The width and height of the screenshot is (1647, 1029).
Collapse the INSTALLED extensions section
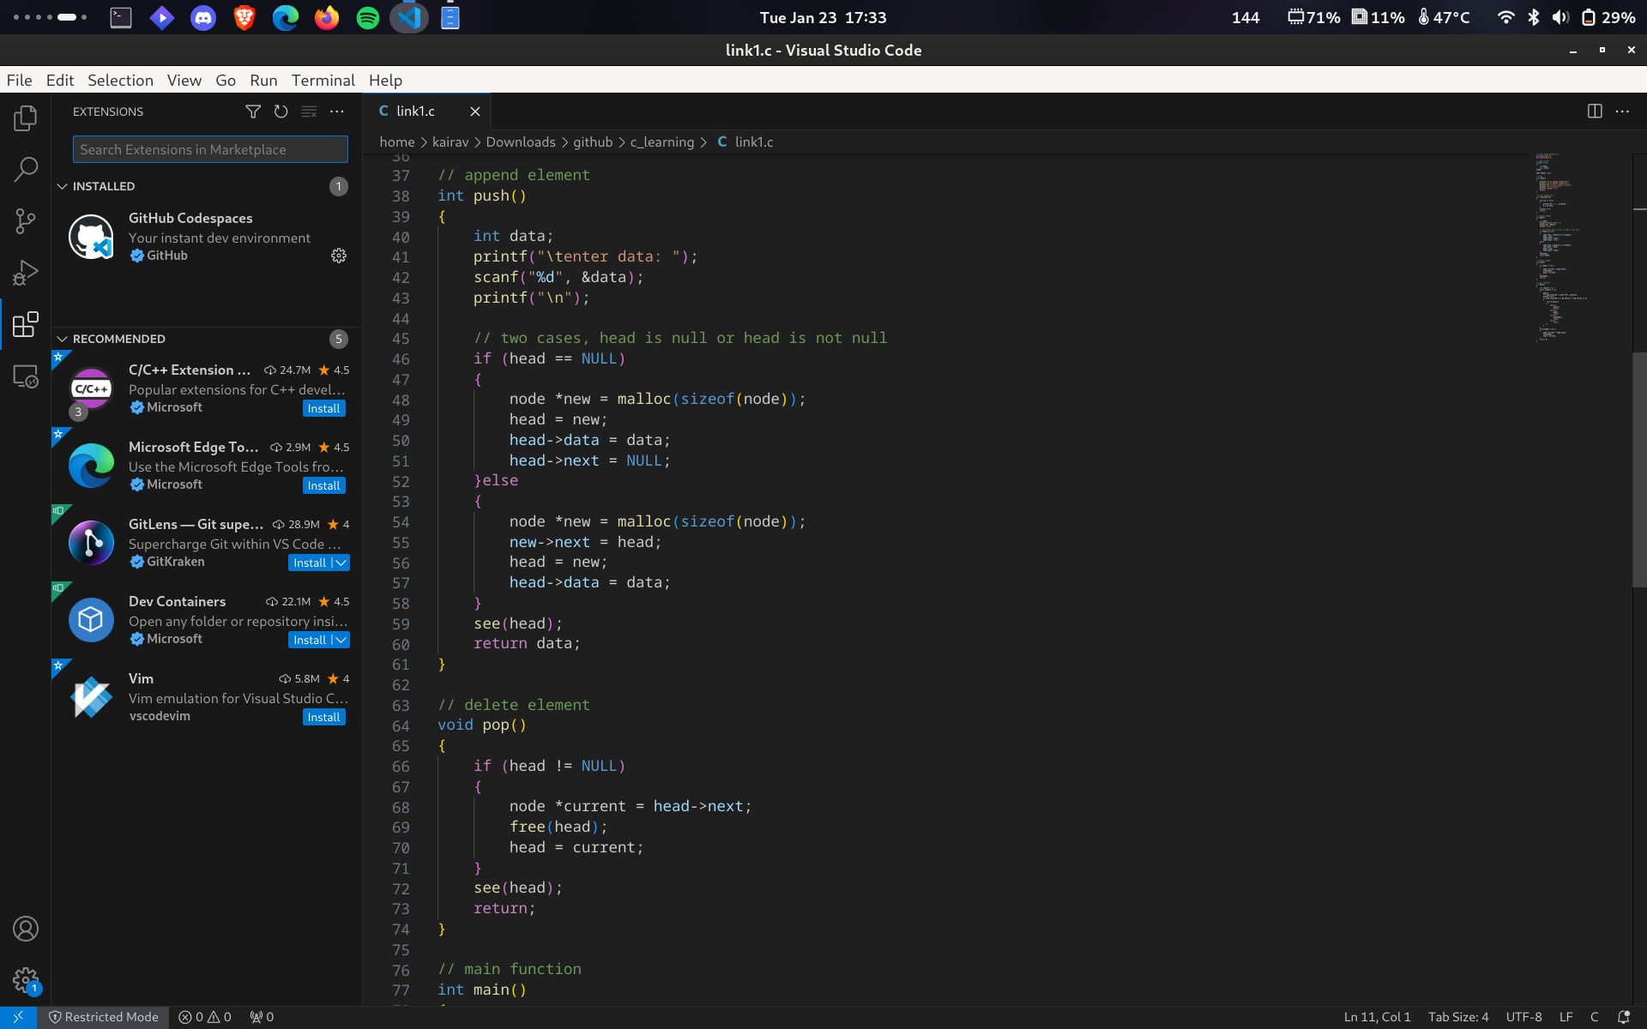[x=62, y=186]
